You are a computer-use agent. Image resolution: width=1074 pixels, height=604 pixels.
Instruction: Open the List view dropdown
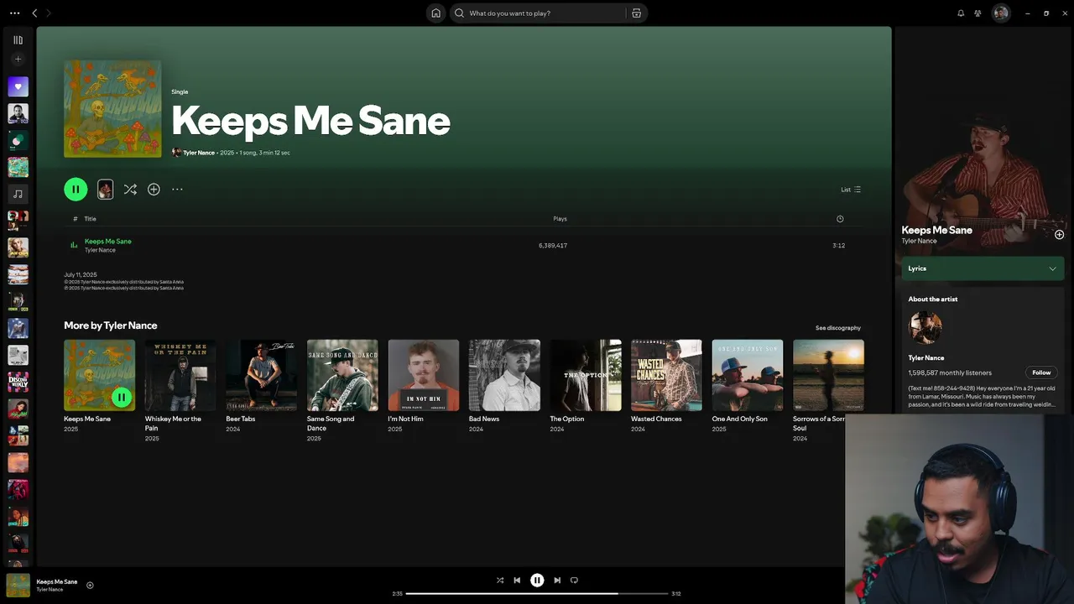click(851, 190)
